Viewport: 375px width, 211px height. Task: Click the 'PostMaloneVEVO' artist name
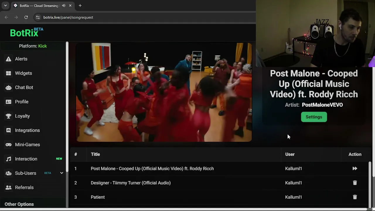322,105
